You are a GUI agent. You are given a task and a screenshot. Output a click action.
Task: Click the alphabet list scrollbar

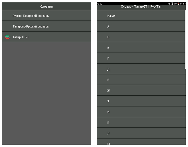pyautogui.click(x=185, y=39)
